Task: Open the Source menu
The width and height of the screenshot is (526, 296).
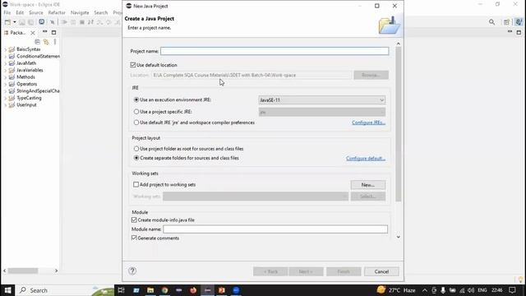Action: 36,12
